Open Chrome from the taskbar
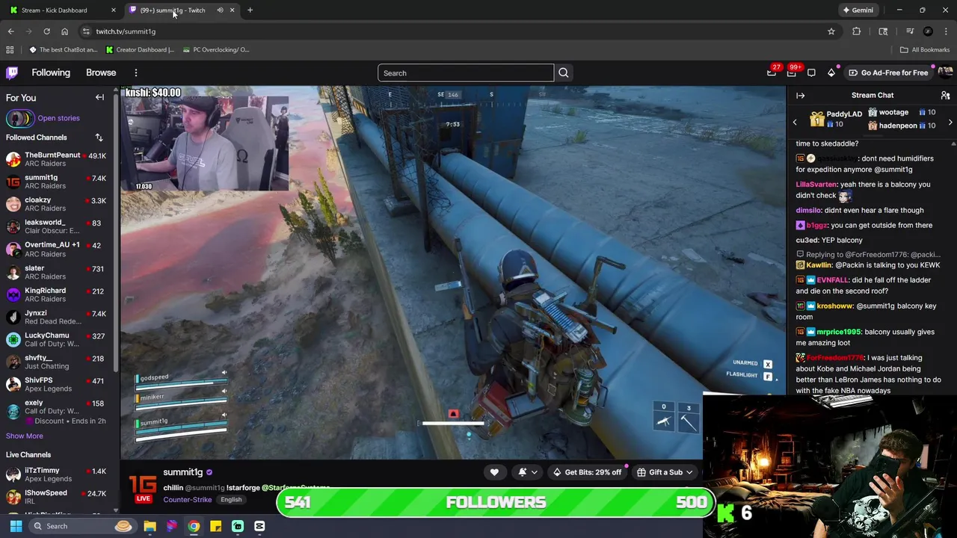Viewport: 957px width, 538px height. pyautogui.click(x=194, y=526)
